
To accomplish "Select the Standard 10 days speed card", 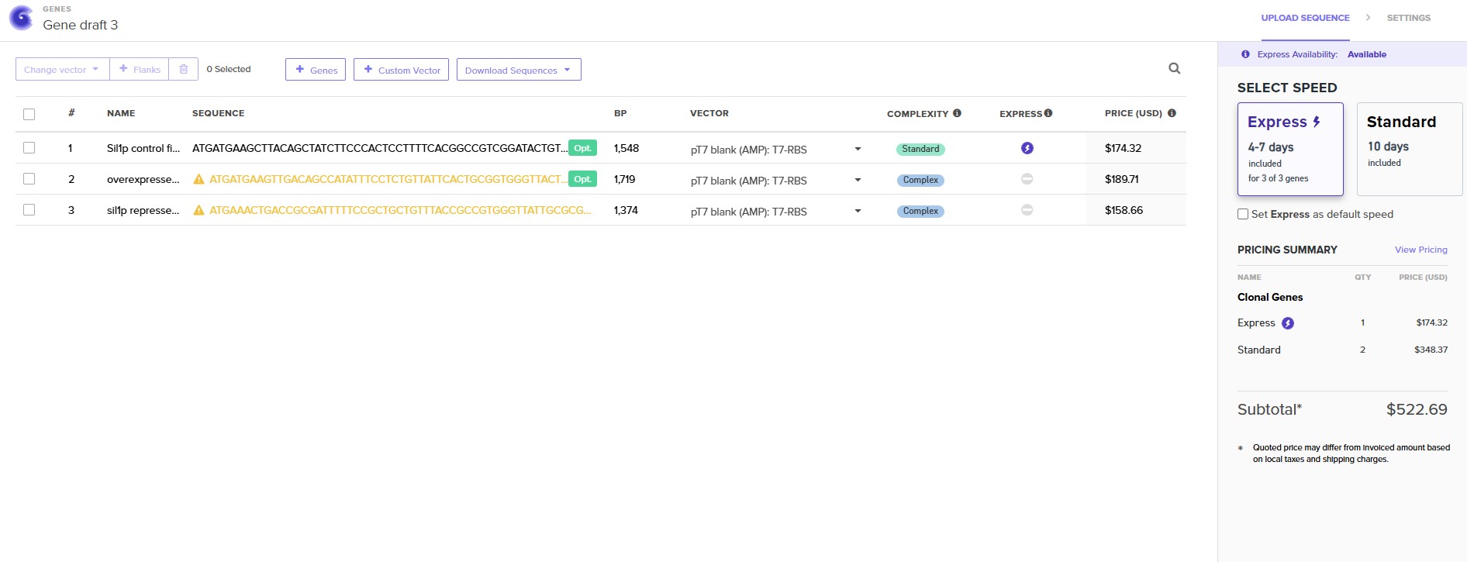I will click(x=1409, y=149).
